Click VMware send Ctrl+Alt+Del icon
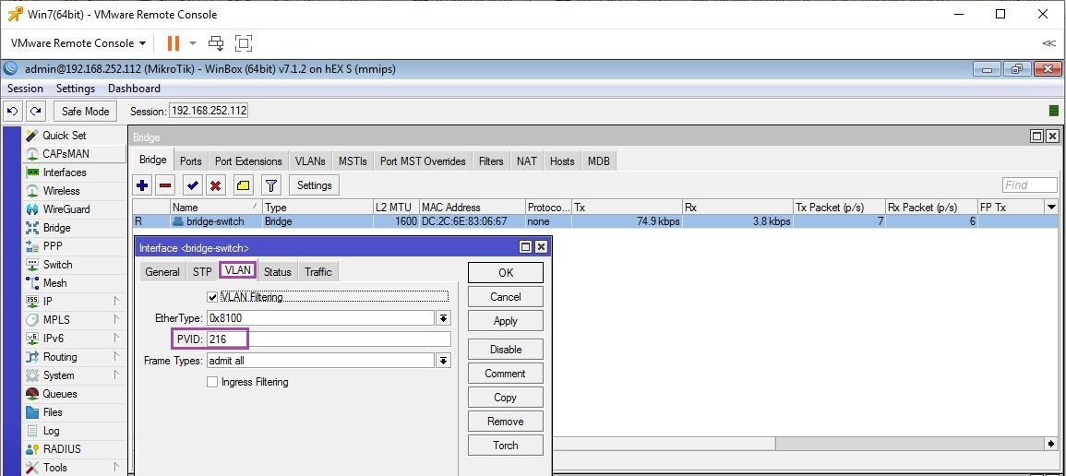This screenshot has width=1066, height=476. 216,43
